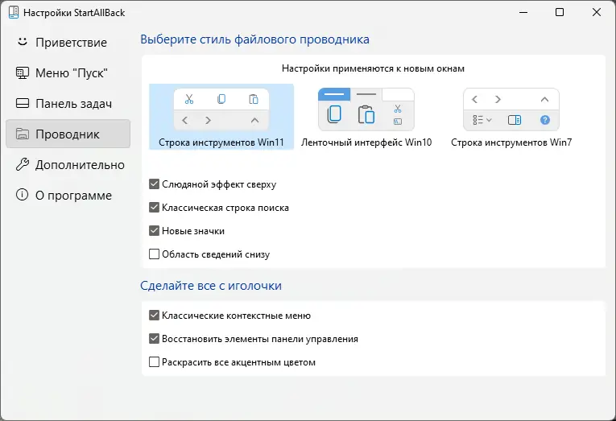Uncheck Классическая строка поиска
This screenshot has width=616, height=421.
pyautogui.click(x=155, y=208)
